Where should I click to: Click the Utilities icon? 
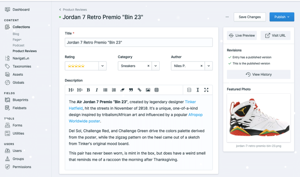(x=7, y=133)
